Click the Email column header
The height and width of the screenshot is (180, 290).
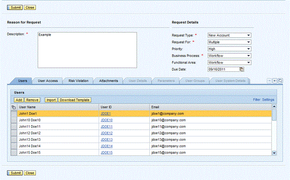210,107
